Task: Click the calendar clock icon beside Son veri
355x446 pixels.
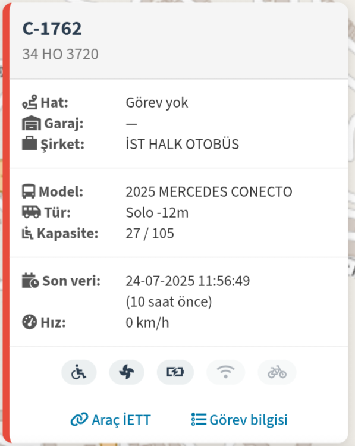Action: point(30,281)
